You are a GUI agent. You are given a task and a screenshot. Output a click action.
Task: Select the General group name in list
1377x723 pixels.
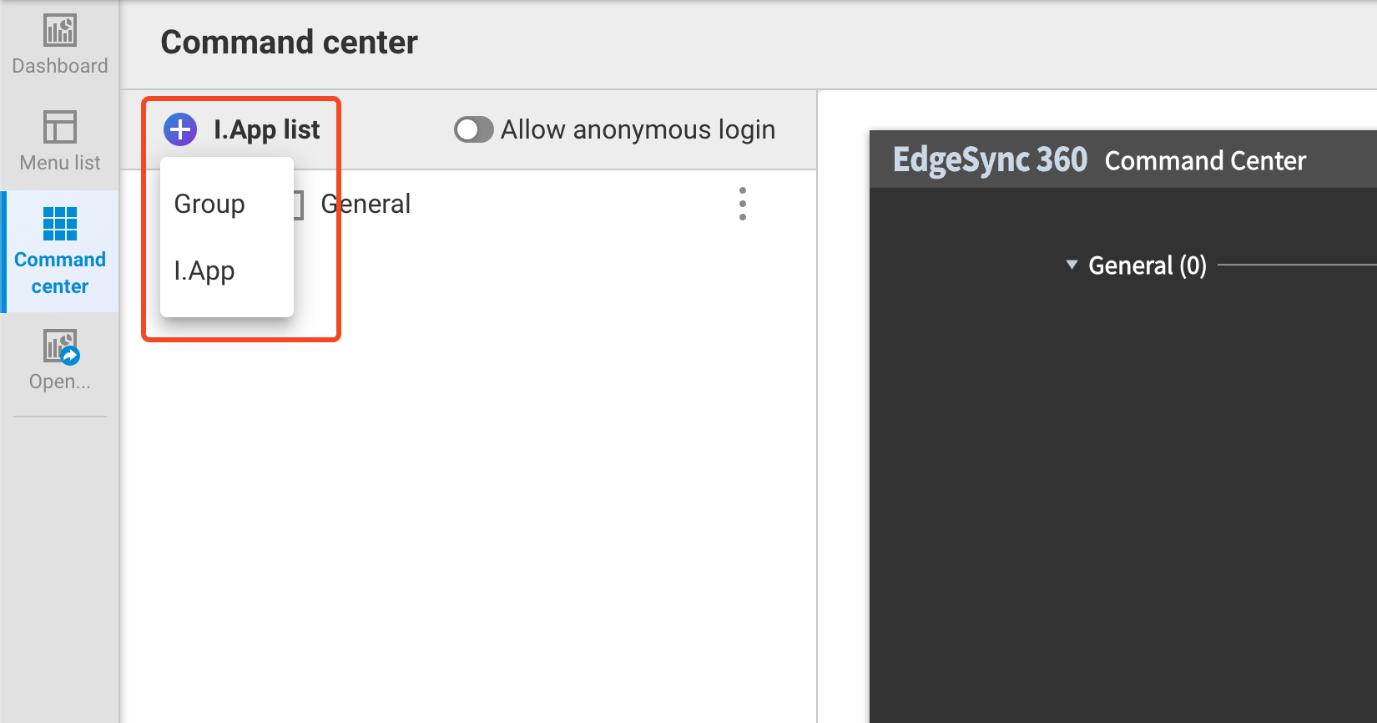(x=366, y=204)
